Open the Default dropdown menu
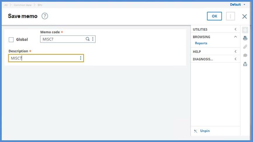Image resolution: width=253 pixels, height=142 pixels. tap(238, 4)
